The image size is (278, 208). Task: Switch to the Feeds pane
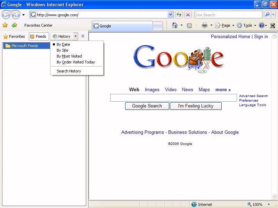click(x=39, y=36)
